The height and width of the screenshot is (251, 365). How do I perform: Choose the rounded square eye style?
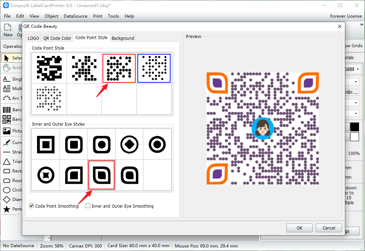pos(74,144)
